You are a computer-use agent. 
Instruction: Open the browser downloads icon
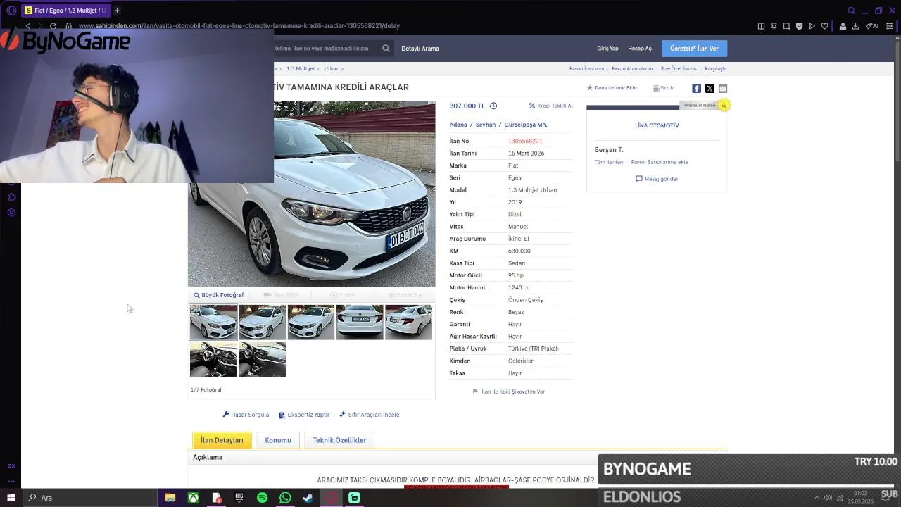(x=855, y=26)
